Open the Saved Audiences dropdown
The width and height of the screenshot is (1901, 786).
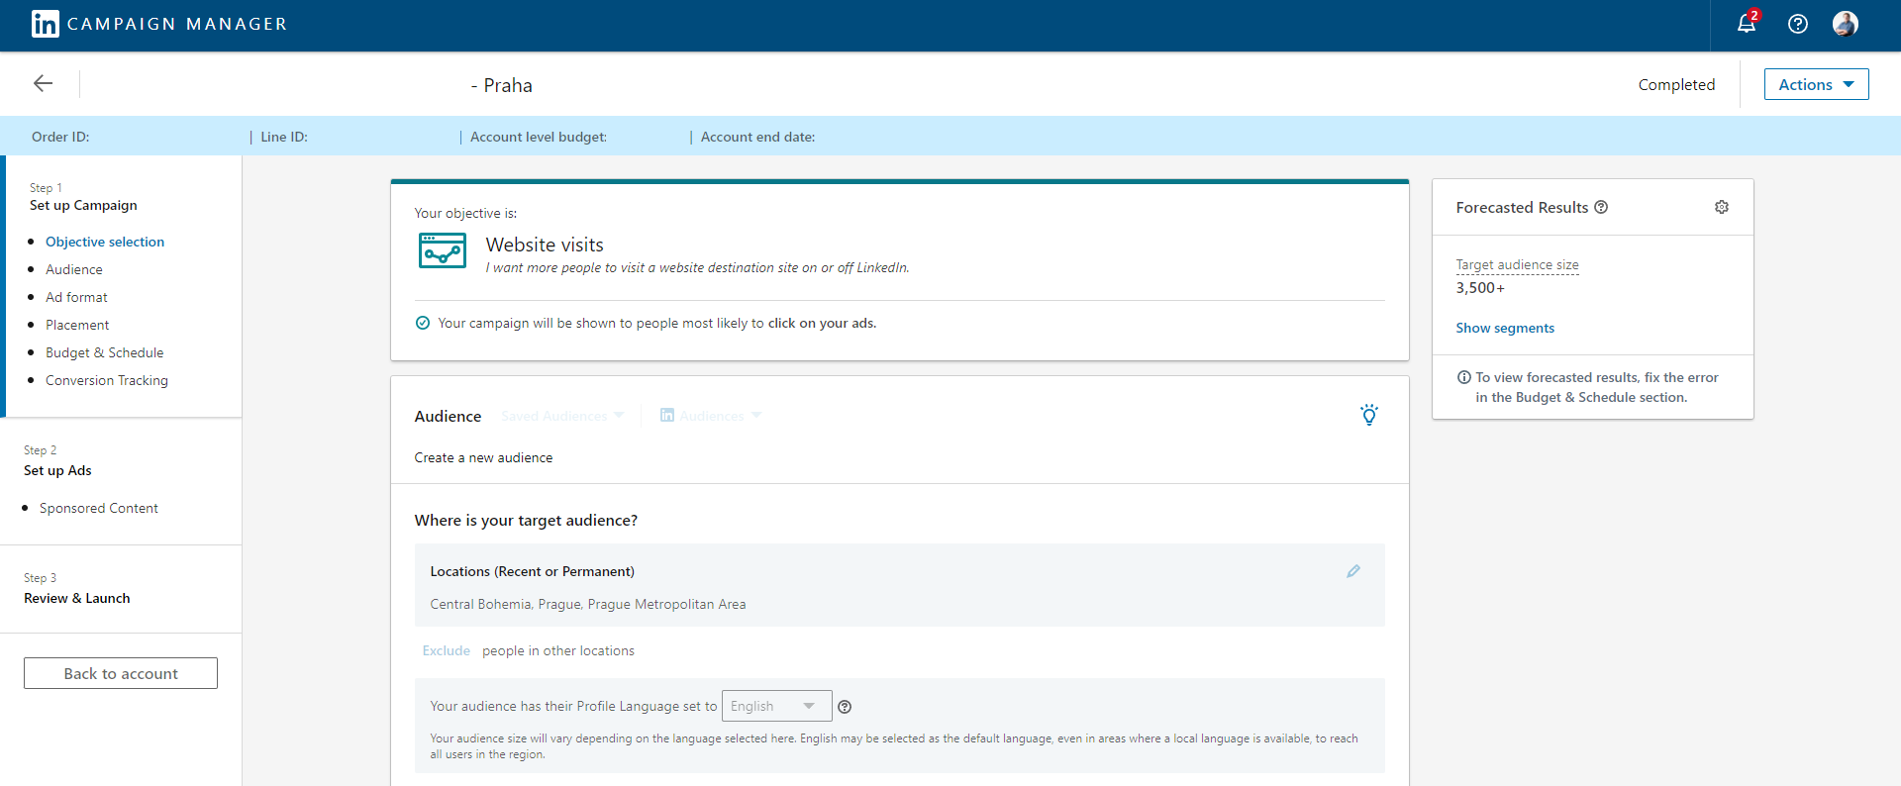(562, 416)
